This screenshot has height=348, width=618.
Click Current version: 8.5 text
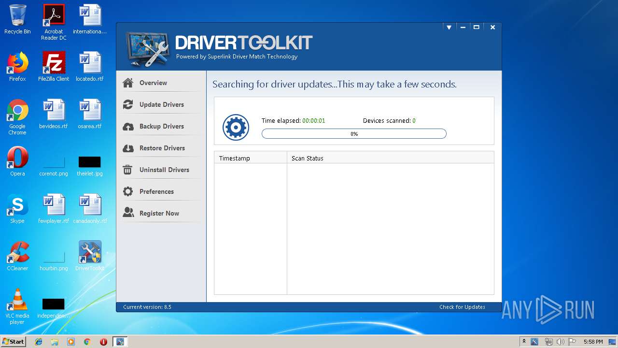tap(147, 307)
